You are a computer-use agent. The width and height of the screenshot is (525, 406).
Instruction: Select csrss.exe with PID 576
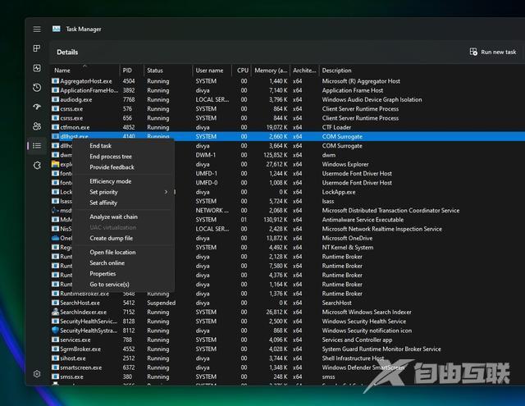(71, 109)
